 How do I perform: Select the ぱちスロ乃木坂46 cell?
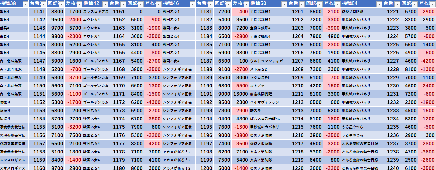268,119
